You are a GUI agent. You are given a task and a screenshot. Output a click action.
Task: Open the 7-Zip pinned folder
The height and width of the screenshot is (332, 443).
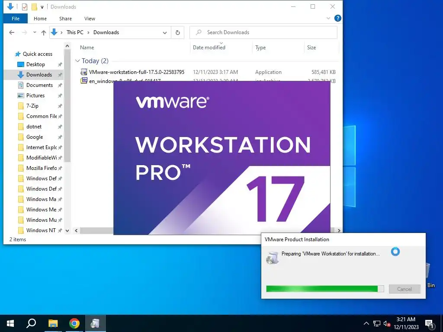click(x=32, y=106)
